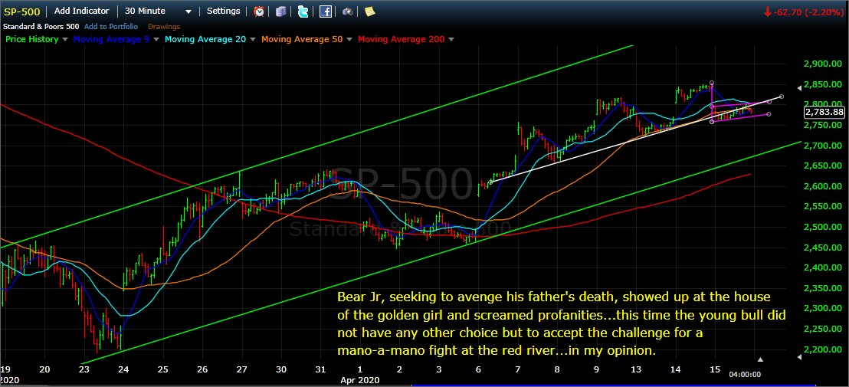This screenshot has height=387, width=849.
Task: Click the Add Indicator button
Action: tap(82, 11)
